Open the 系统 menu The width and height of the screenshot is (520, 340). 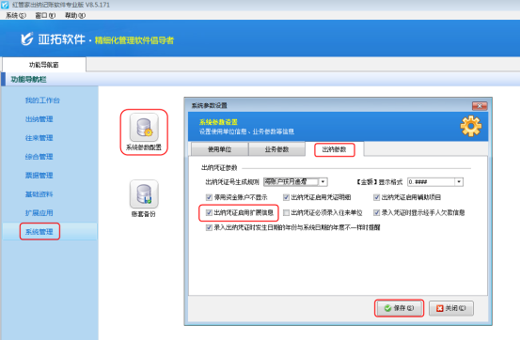pos(16,15)
